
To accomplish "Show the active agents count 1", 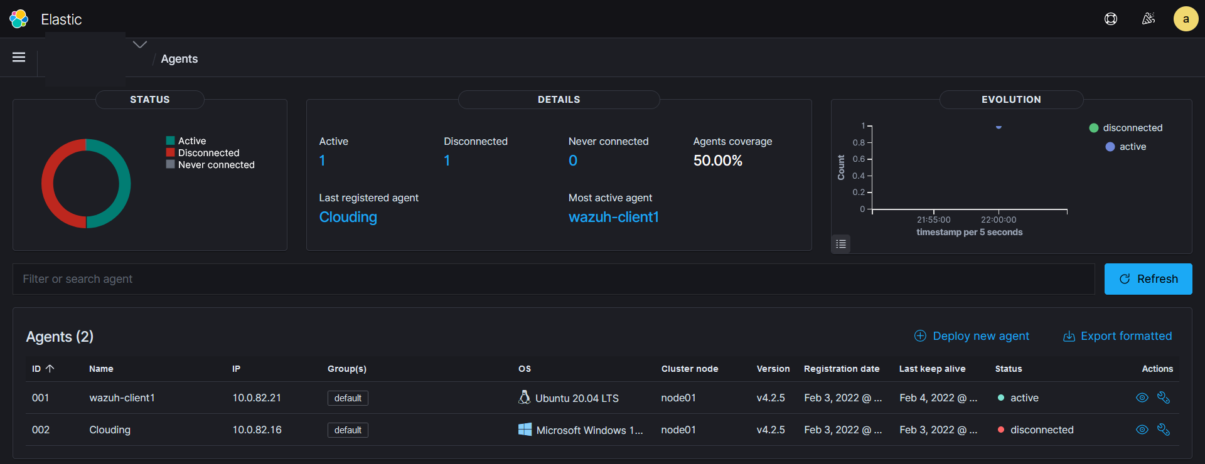I will point(323,161).
